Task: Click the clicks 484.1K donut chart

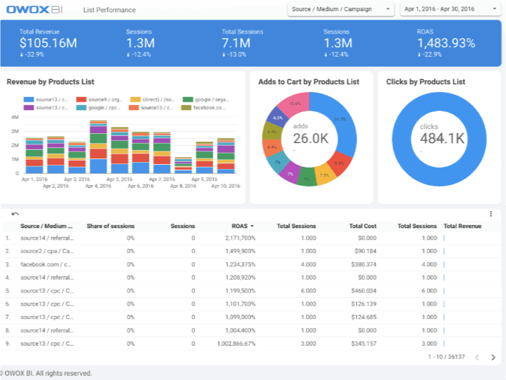Action: [439, 139]
